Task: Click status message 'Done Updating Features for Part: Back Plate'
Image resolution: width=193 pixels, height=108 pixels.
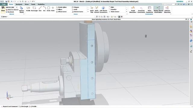Action: [x=106, y=19]
